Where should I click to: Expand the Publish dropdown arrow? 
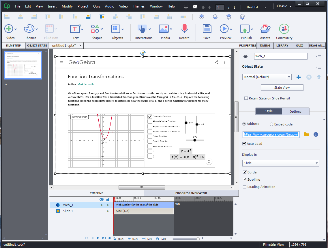[252, 29]
